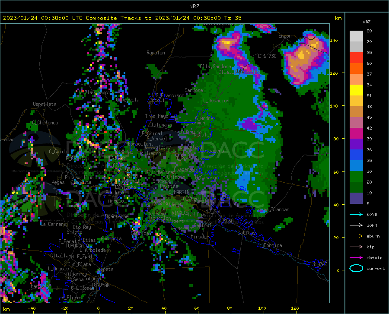
Task: Click the magenta eb+bip arrow in the legend
Action: [356, 258]
